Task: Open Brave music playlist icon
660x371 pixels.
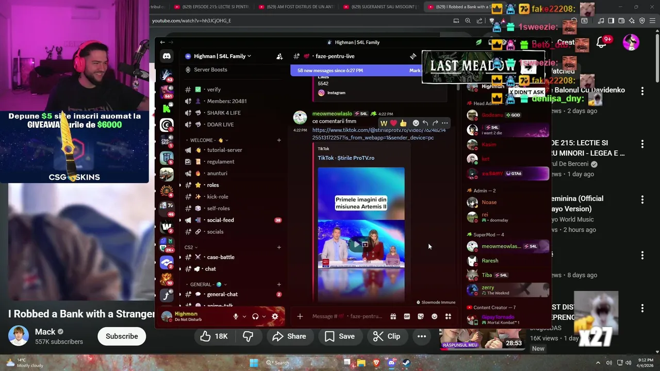Action: click(601, 21)
